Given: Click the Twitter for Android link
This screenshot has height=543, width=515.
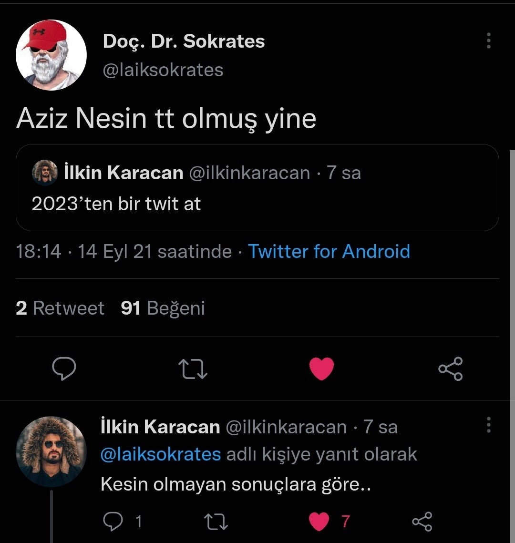Looking at the screenshot, I should coord(329,251).
